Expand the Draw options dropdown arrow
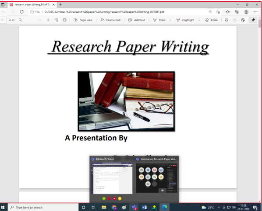 pos(170,20)
